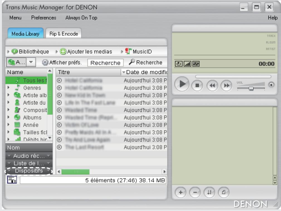Click the Ajouter les medias green plus icon

coord(63,52)
